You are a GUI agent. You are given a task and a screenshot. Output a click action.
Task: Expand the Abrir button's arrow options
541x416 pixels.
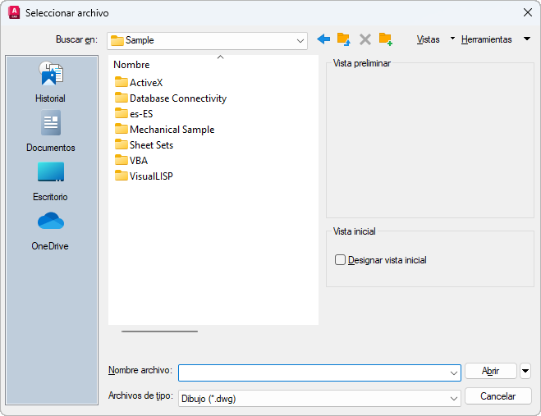click(x=525, y=371)
